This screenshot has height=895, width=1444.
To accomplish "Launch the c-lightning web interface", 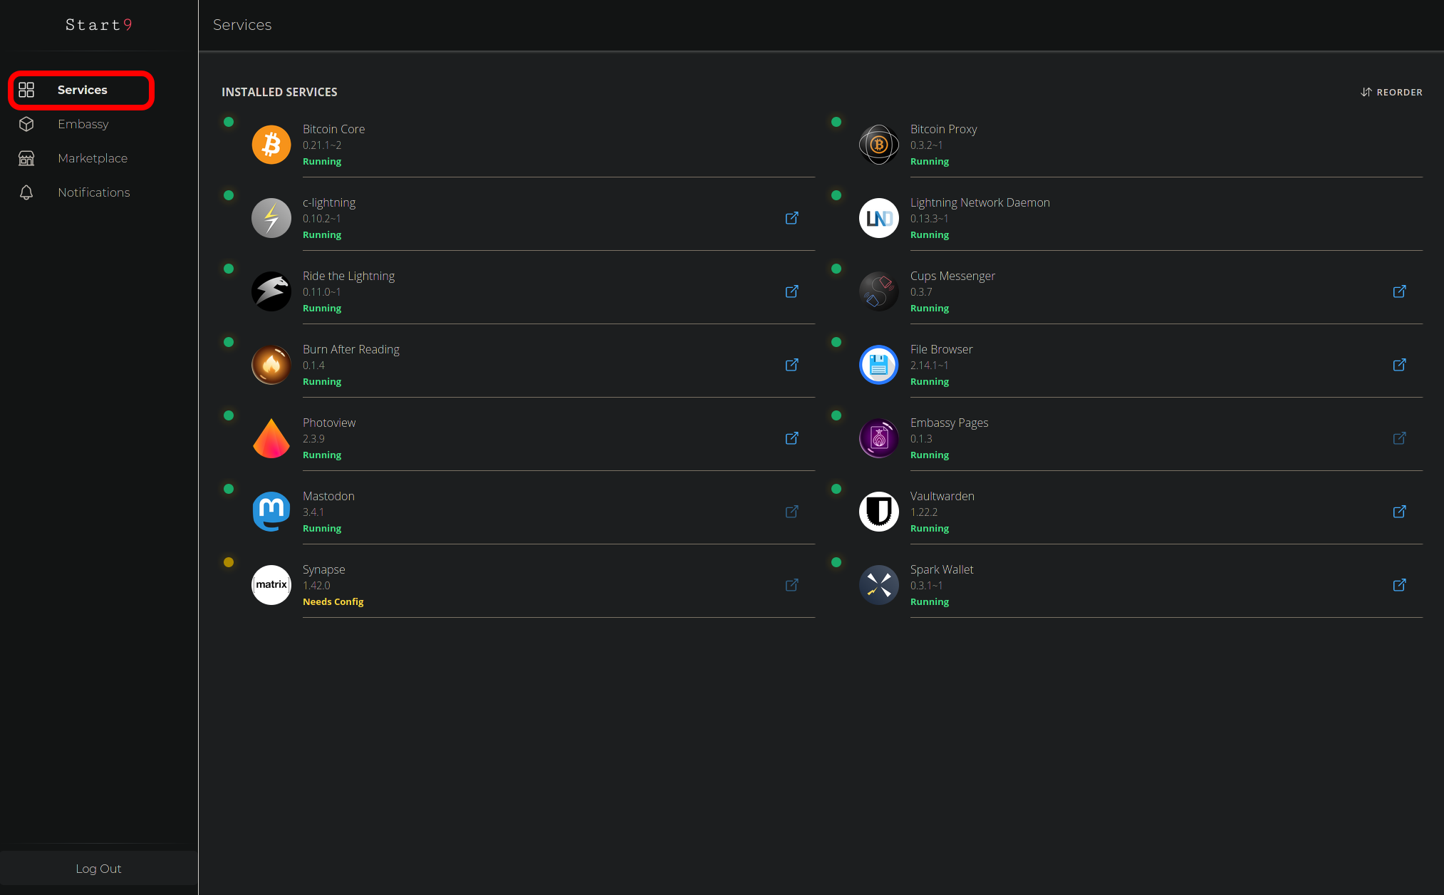I will coord(791,218).
